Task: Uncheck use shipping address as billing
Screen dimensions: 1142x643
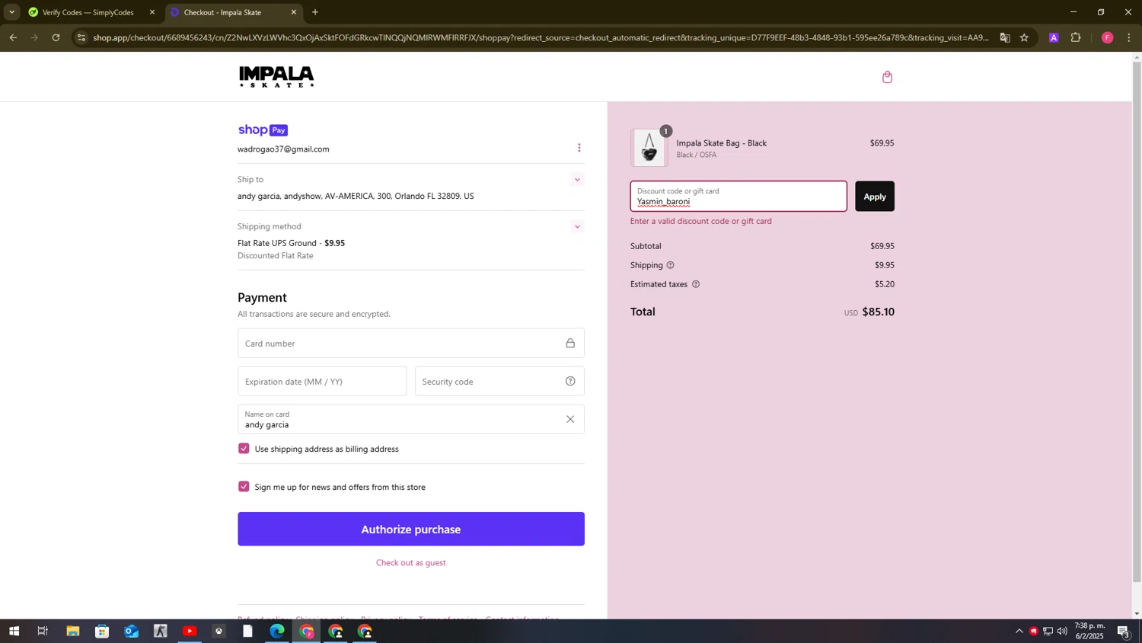Action: click(x=244, y=449)
